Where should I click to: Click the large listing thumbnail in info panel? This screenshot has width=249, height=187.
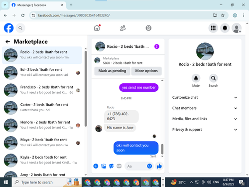point(205,51)
